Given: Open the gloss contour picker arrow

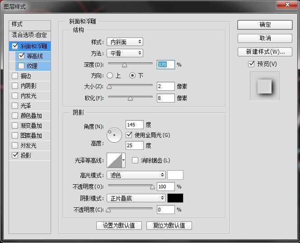Looking at the screenshot, I should pyautogui.click(x=123, y=160).
